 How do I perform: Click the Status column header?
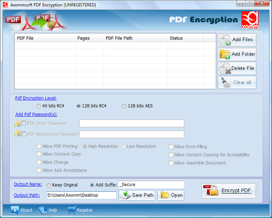pos(185,38)
